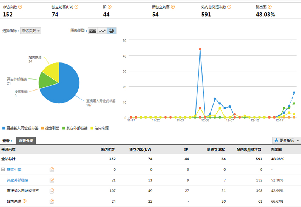Switch chart type to area chart
Viewport: 301px width, 207px height.
(x=93, y=31)
